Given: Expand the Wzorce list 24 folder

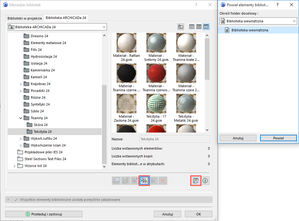Looking at the screenshot, I should pos(14,166).
